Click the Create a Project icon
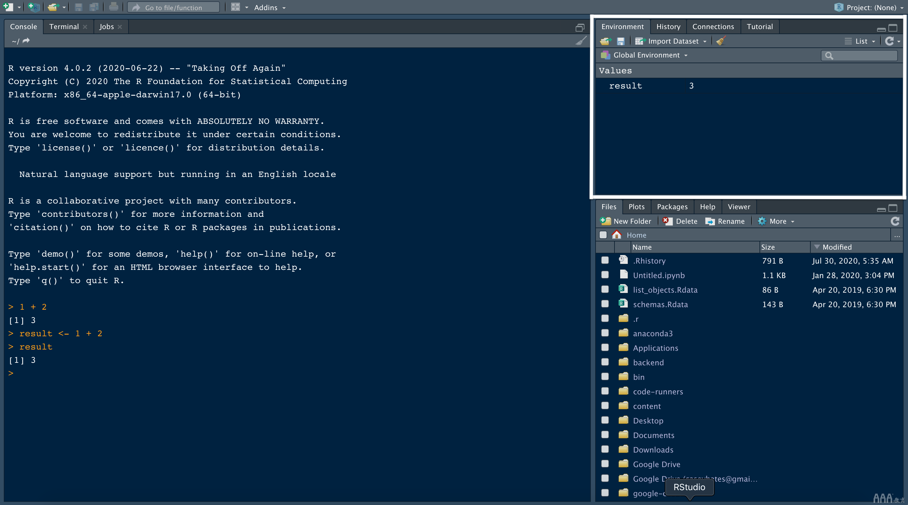Viewport: 908px width, 505px height. tap(34, 7)
